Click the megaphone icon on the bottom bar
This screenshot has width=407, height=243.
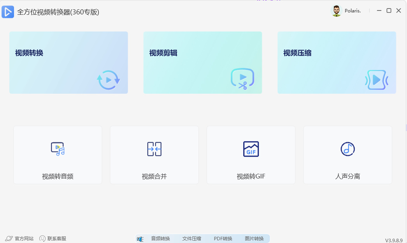click(x=140, y=238)
